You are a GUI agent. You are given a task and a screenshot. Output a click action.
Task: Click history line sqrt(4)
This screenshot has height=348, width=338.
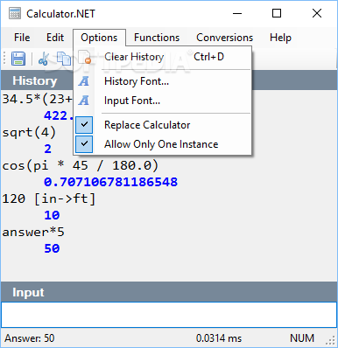coord(29,133)
